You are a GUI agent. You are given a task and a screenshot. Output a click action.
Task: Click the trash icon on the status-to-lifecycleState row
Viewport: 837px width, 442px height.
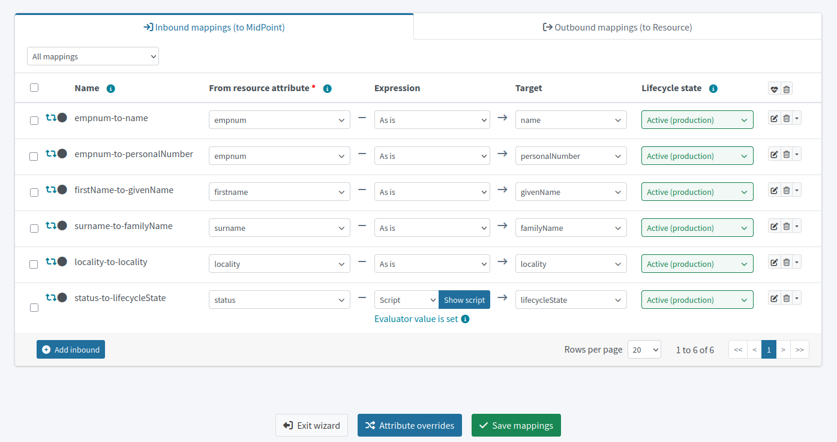(x=786, y=297)
